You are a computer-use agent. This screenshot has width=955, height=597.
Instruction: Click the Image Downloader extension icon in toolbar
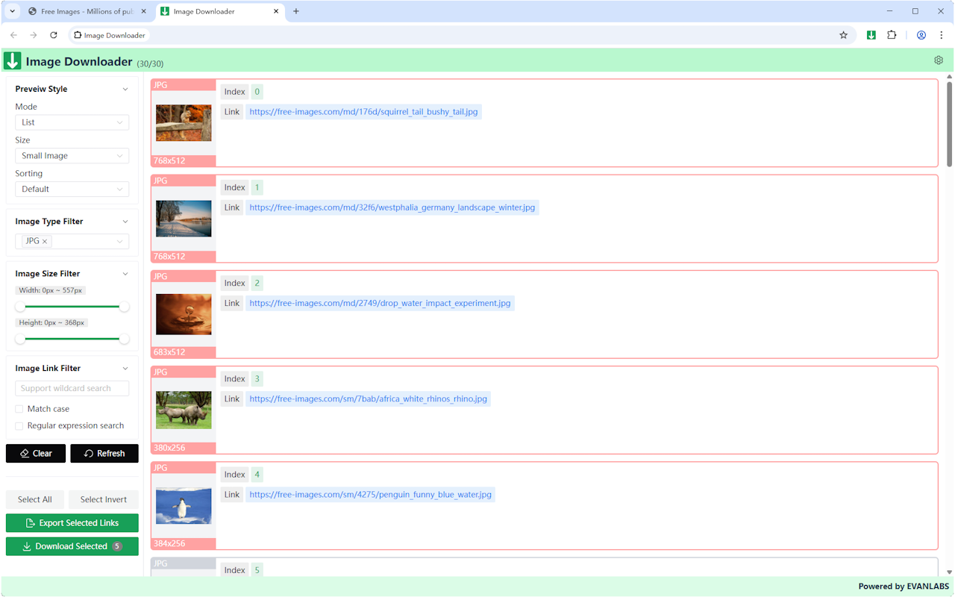click(x=871, y=35)
